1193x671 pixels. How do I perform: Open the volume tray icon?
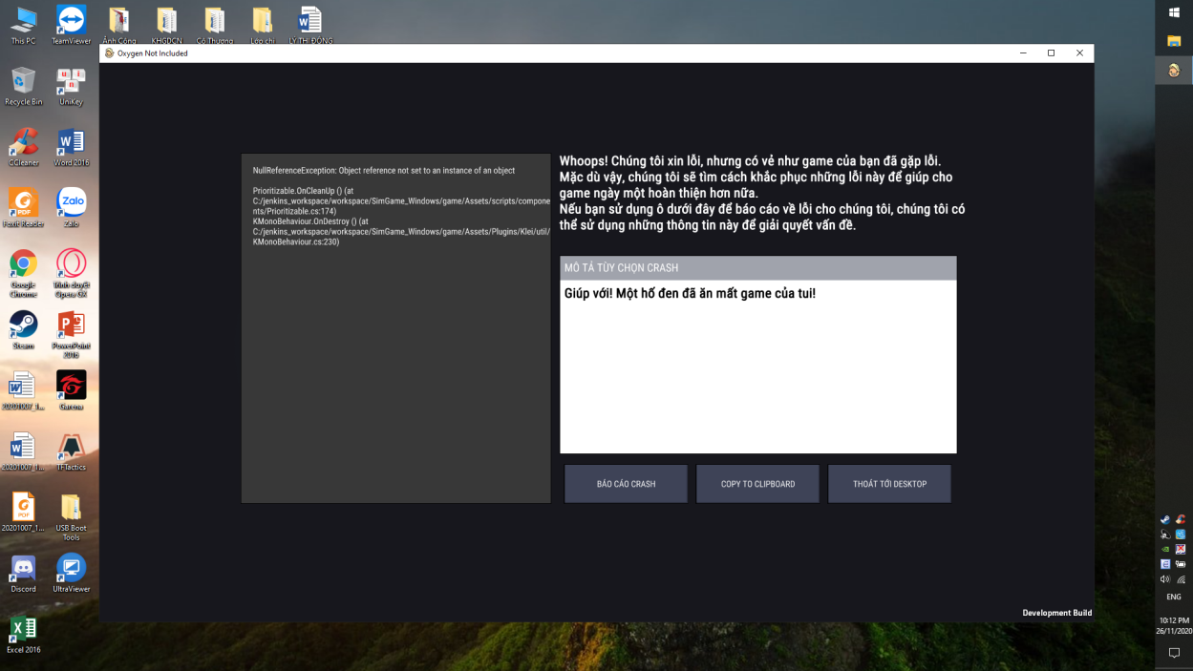point(1165,578)
